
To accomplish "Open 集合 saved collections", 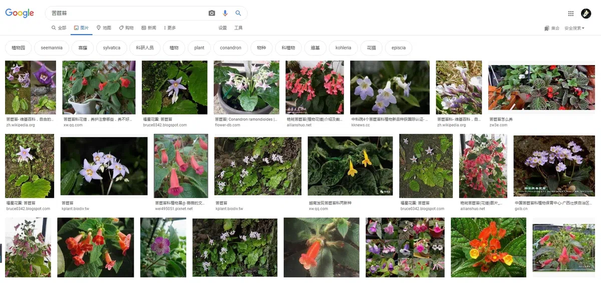I will coord(552,28).
